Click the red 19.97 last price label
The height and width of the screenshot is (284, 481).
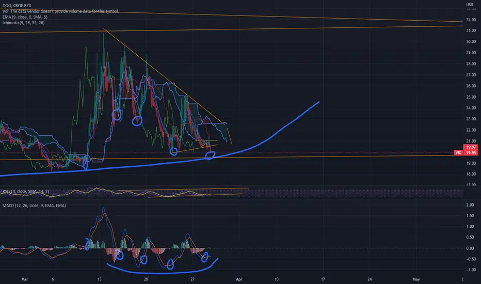click(x=471, y=147)
